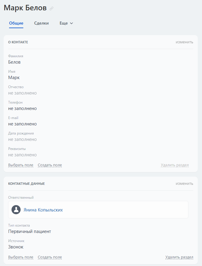Click изменить in Контактные данные section

click(x=184, y=184)
